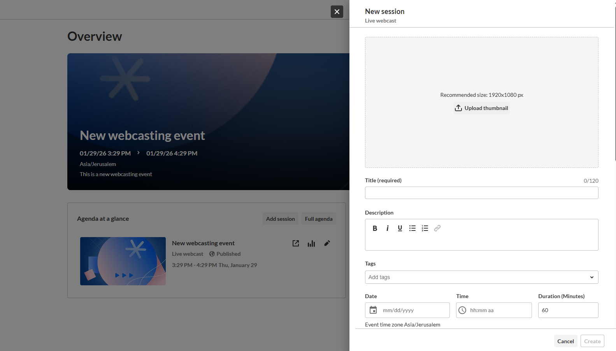Toggle Italic in description toolbar
Image resolution: width=616 pixels, height=351 pixels.
tap(387, 228)
